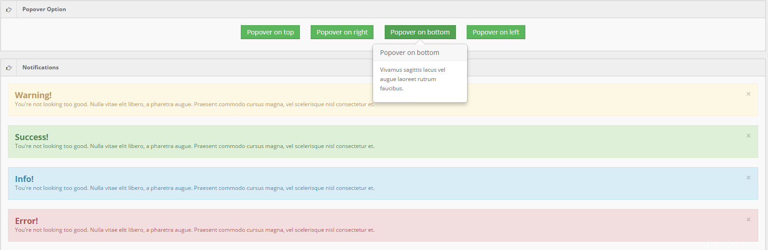
Task: Dismiss the Warning alert with its close icon
Action: [748, 94]
